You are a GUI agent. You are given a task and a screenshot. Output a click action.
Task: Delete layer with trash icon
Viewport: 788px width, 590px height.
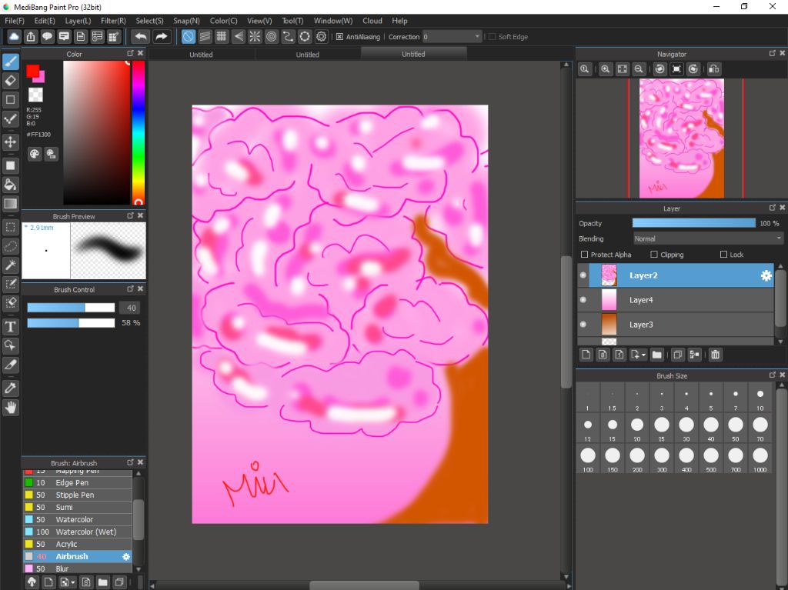(715, 355)
